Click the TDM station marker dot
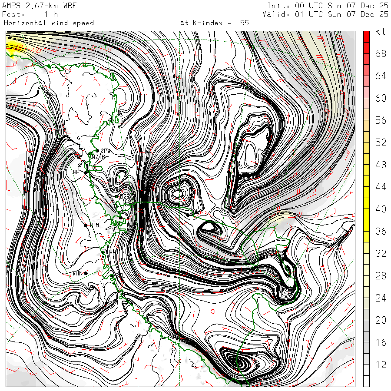This screenshot has width=391, height=391. tap(86, 225)
